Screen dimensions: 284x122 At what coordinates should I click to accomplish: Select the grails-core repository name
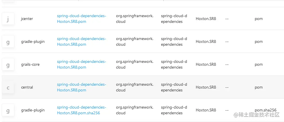(x=30, y=65)
